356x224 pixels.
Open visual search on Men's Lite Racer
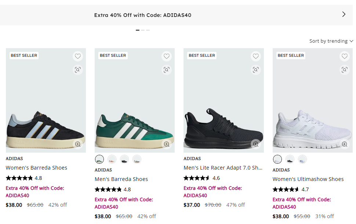[256, 70]
